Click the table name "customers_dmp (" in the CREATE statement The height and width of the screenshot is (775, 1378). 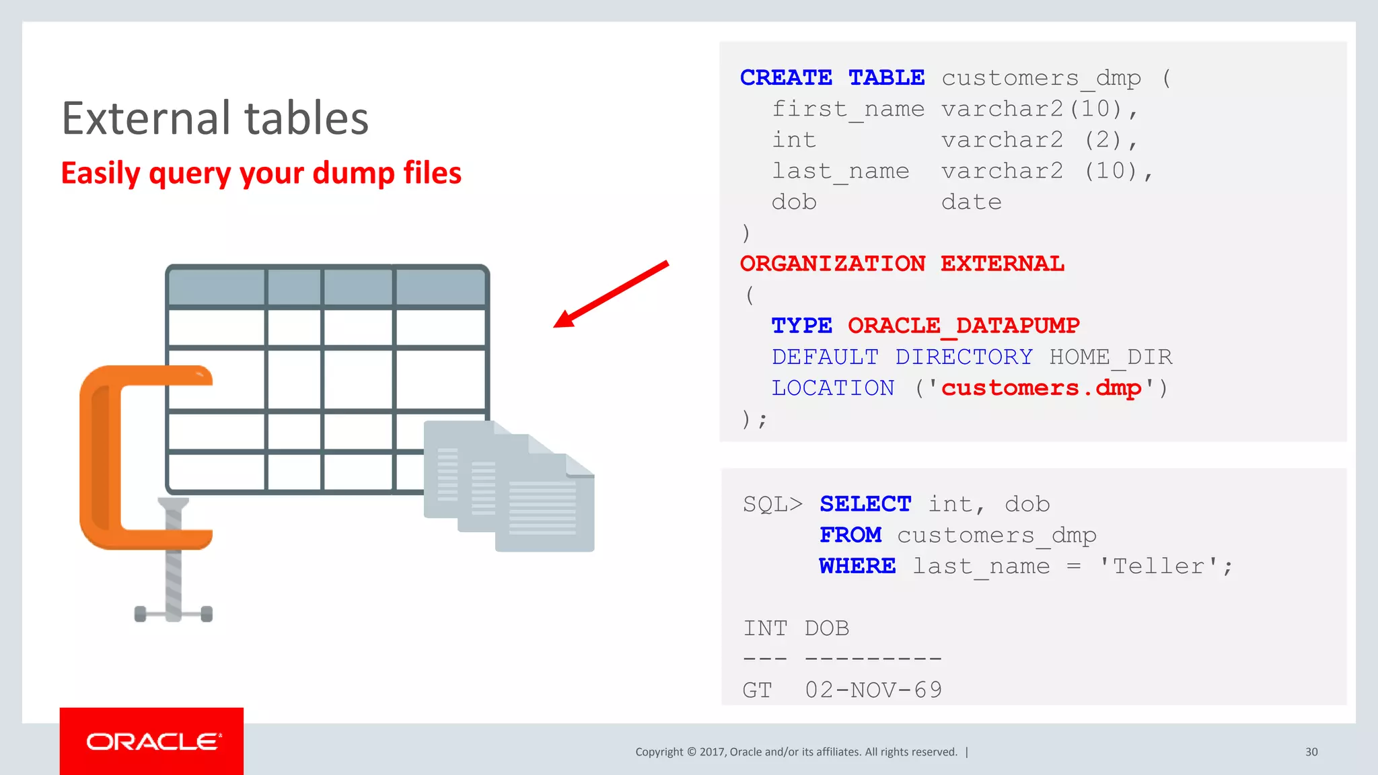(1056, 79)
